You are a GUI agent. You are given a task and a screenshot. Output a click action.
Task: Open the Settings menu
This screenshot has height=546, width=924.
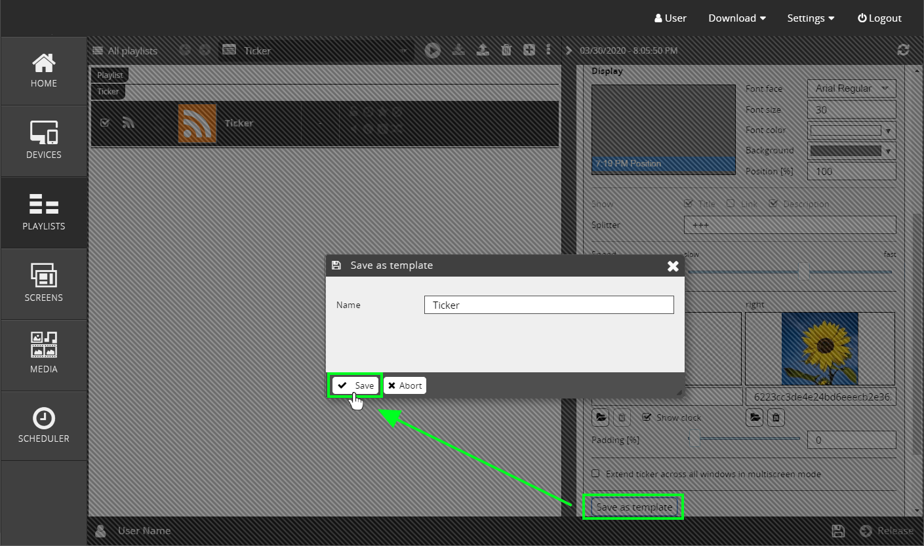tap(811, 18)
